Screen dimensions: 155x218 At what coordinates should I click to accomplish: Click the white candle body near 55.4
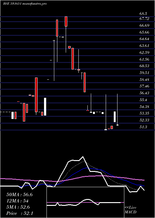pos(45,107)
